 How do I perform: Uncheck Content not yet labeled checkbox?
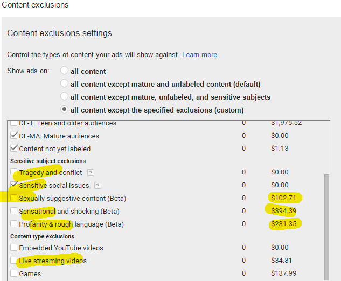pos(14,149)
